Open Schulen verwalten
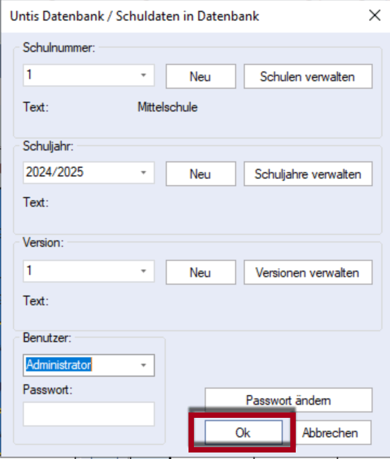This screenshot has width=390, height=459. pyautogui.click(x=308, y=76)
